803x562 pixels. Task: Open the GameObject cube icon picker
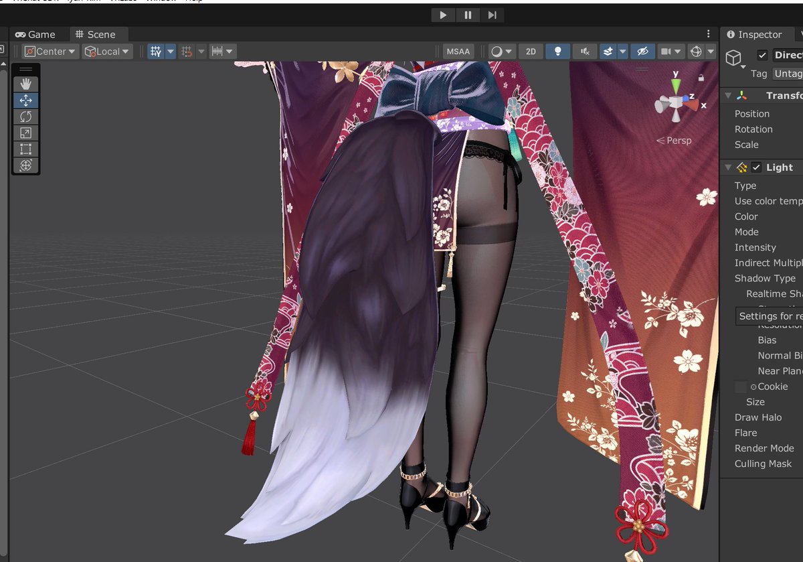pyautogui.click(x=735, y=58)
